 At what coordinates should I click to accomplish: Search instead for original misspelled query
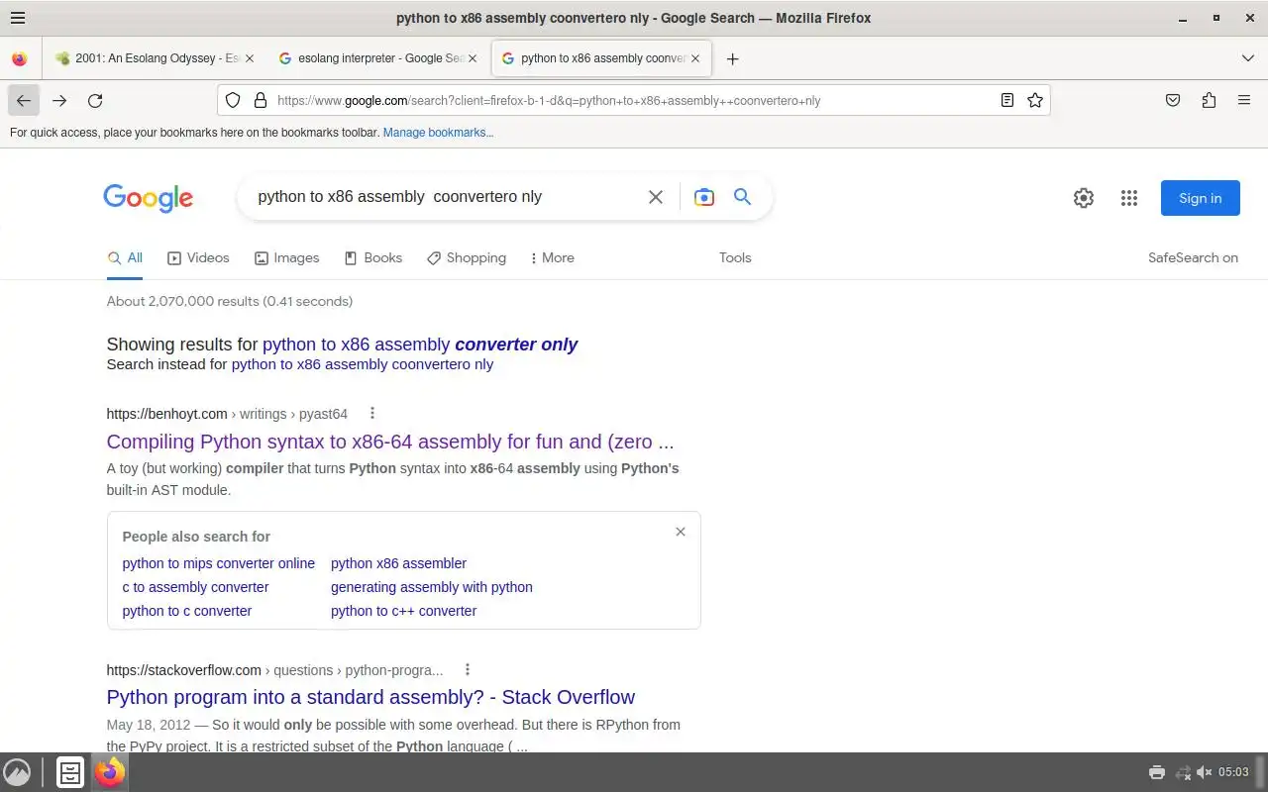[x=363, y=364]
